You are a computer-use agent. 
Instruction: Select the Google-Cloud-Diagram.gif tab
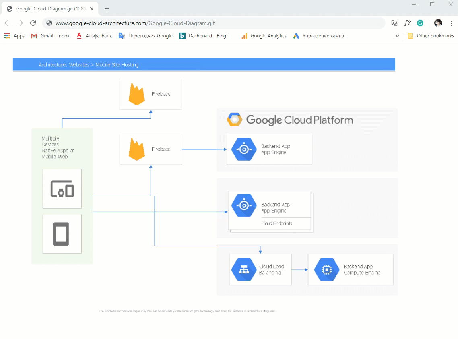click(50, 9)
